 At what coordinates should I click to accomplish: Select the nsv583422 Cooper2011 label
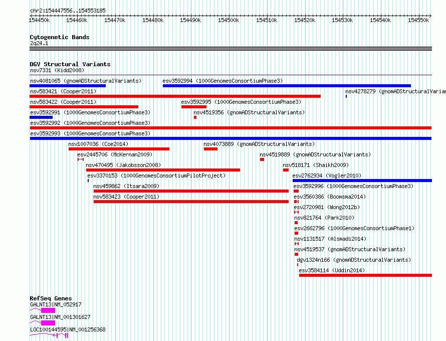tap(63, 102)
